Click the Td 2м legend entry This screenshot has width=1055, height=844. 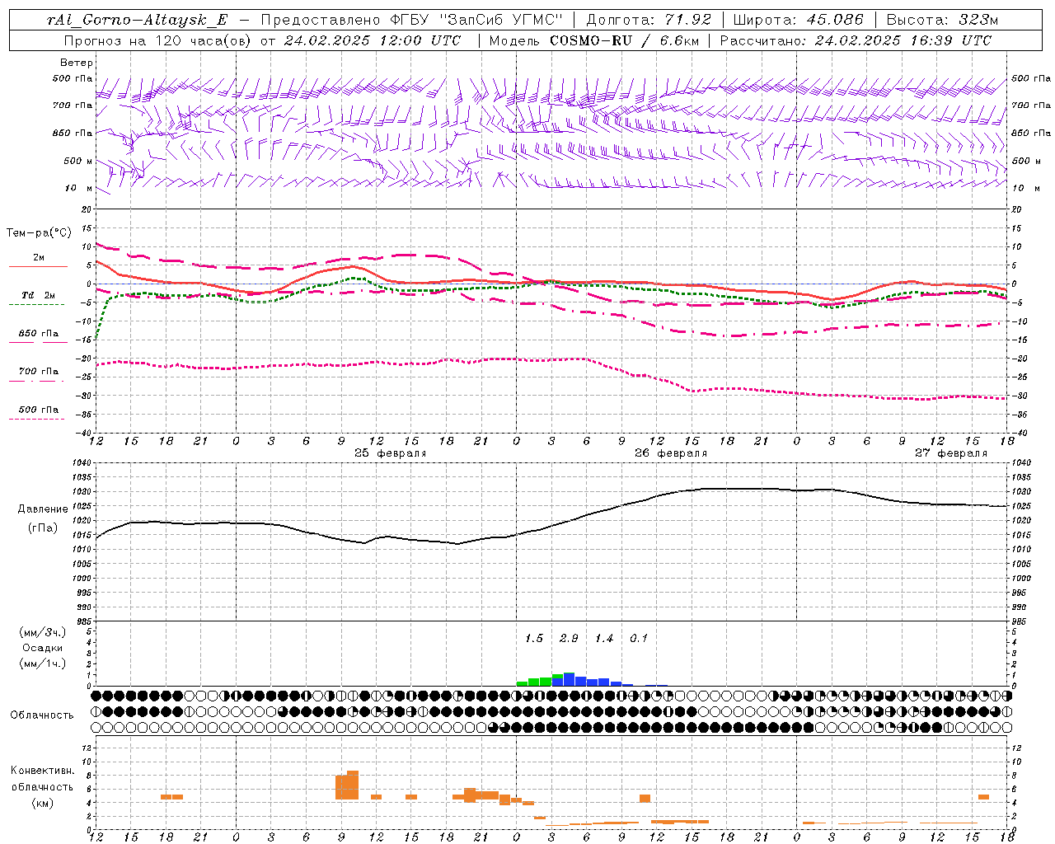[x=38, y=295]
